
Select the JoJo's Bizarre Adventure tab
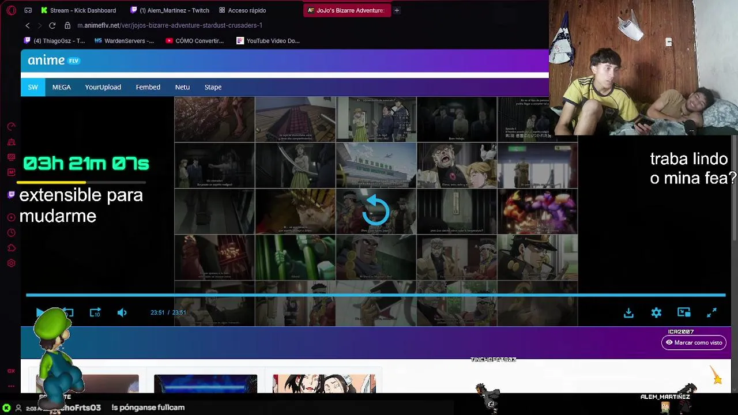click(347, 10)
